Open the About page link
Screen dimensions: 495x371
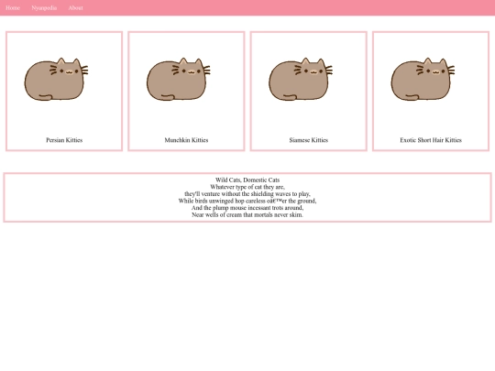tap(76, 8)
